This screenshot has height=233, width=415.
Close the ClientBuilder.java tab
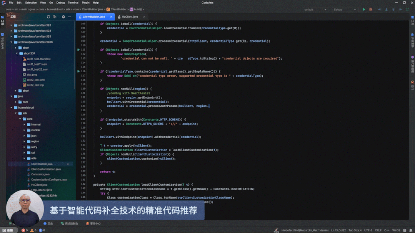pos(112,17)
